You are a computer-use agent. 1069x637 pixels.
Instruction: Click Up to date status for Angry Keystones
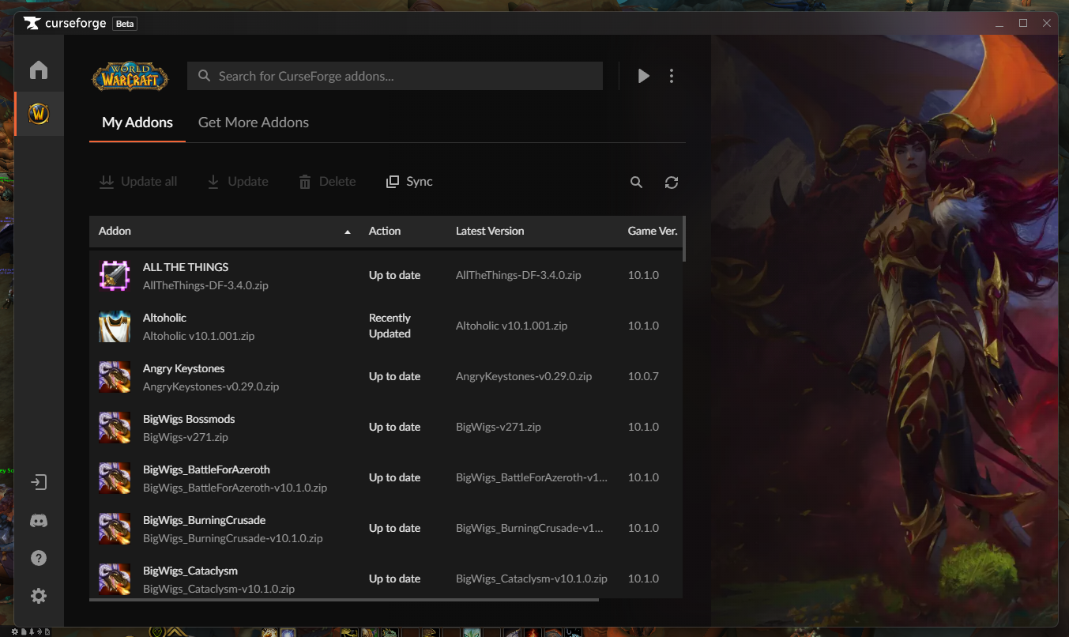click(394, 376)
